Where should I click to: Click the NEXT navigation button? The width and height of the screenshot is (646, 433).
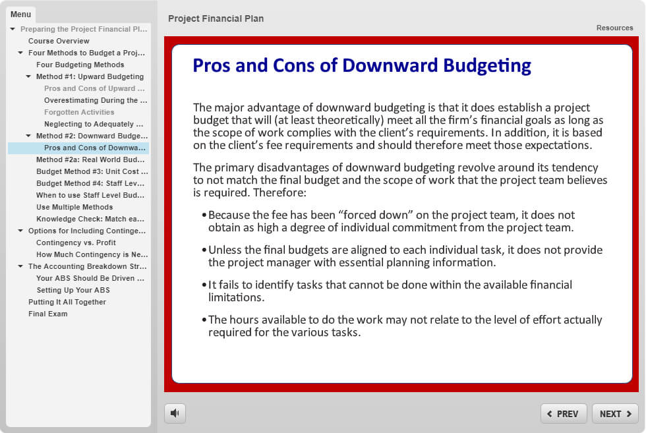tap(614, 414)
